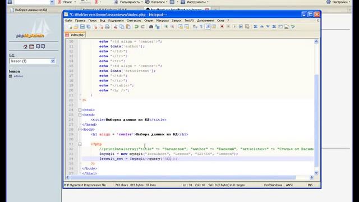Click the Save recorded macro icon
The height and width of the screenshot is (202, 359).
[247, 27]
